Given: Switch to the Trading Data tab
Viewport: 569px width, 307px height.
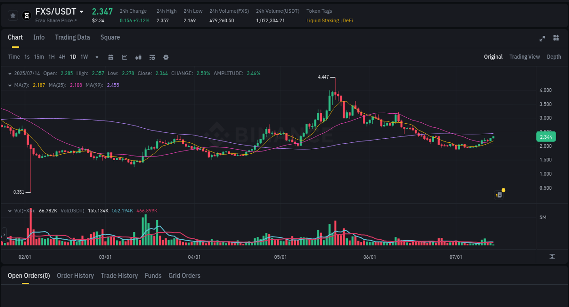Looking at the screenshot, I should click(x=72, y=37).
